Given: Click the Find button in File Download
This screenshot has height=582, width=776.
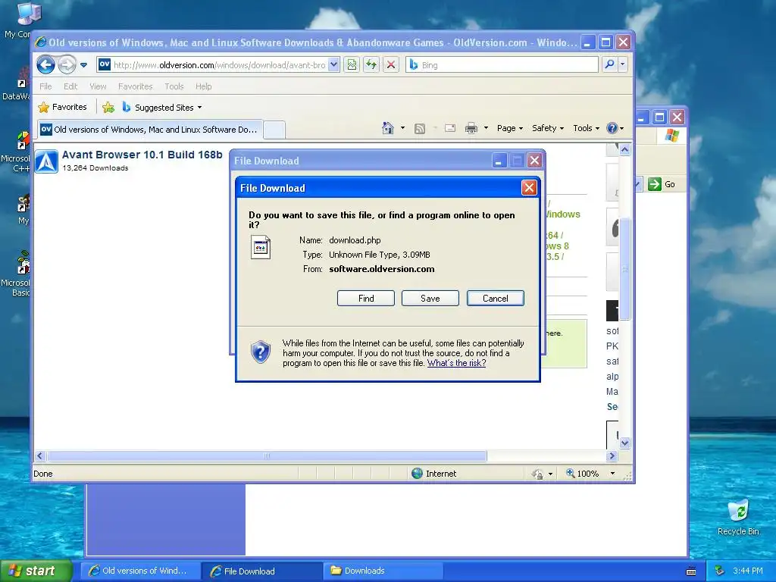Looking at the screenshot, I should click(x=366, y=298).
